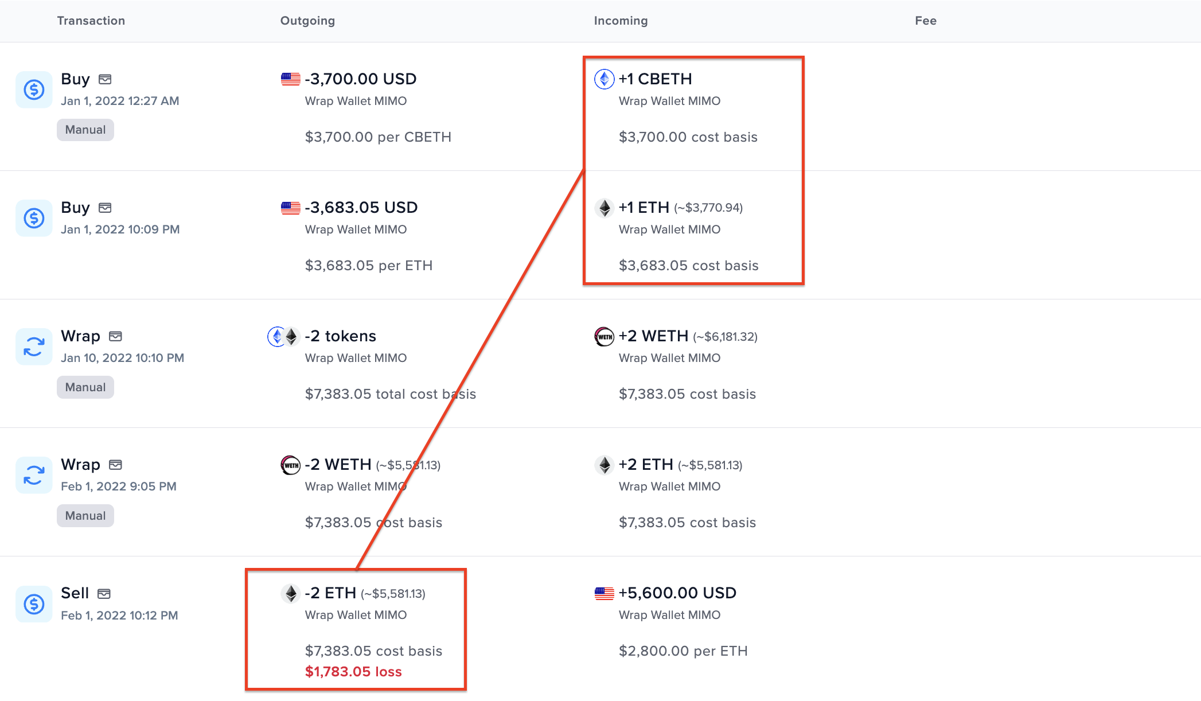The image size is (1201, 701).
Task: Click the US flag next to -3,700.00 USD
Action: pyautogui.click(x=291, y=79)
